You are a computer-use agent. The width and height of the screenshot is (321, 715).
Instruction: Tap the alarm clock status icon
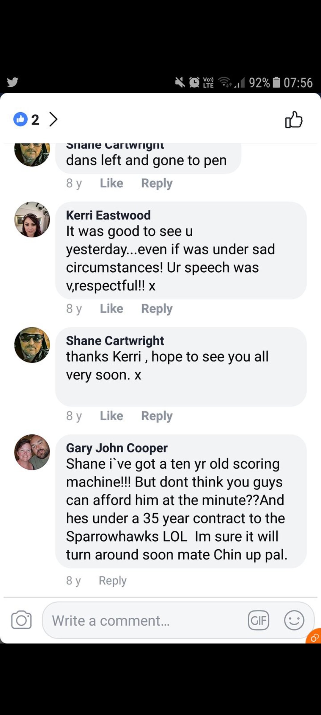coord(194,82)
